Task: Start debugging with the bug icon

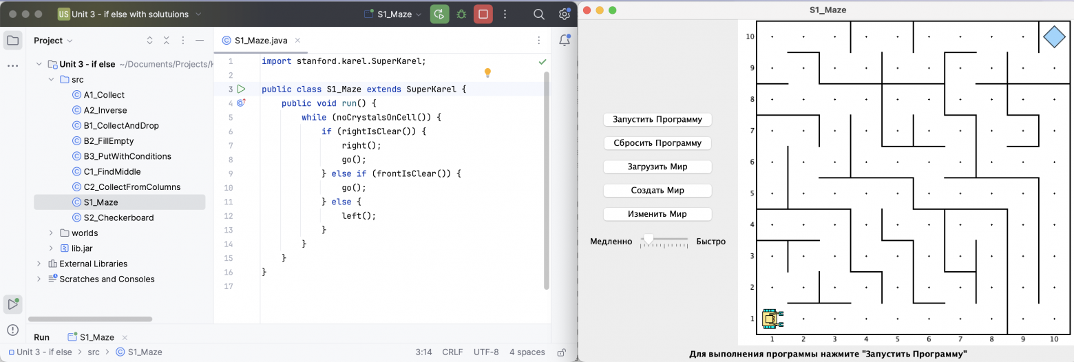Action: 461,14
